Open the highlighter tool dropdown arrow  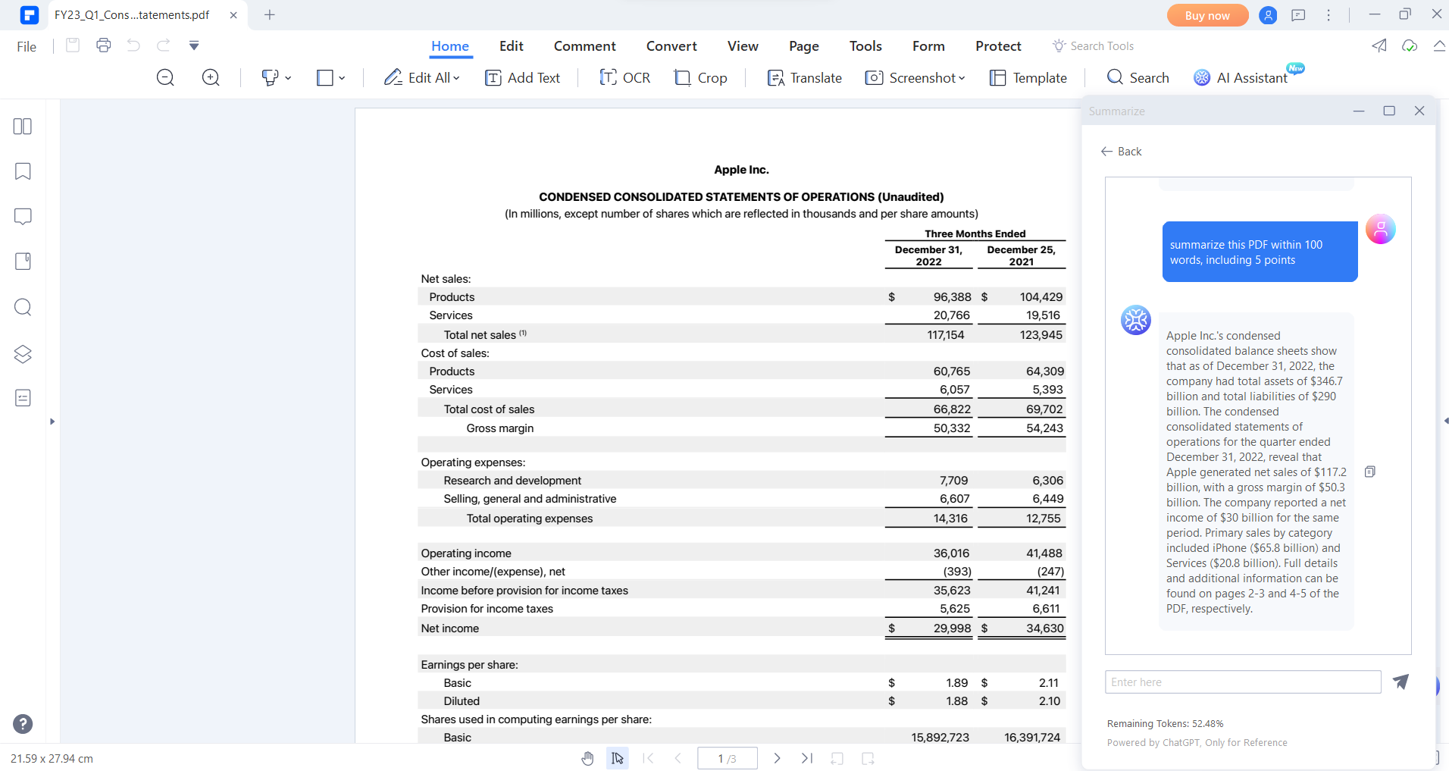pyautogui.click(x=288, y=78)
